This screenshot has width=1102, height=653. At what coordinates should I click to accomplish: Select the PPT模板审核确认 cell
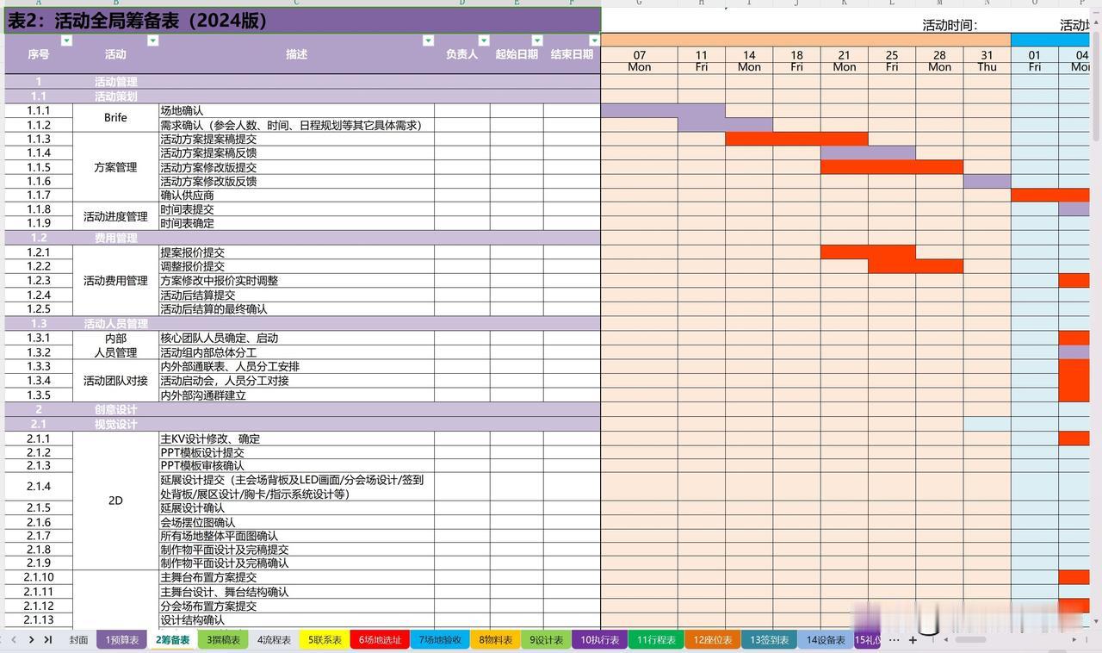[x=296, y=466]
